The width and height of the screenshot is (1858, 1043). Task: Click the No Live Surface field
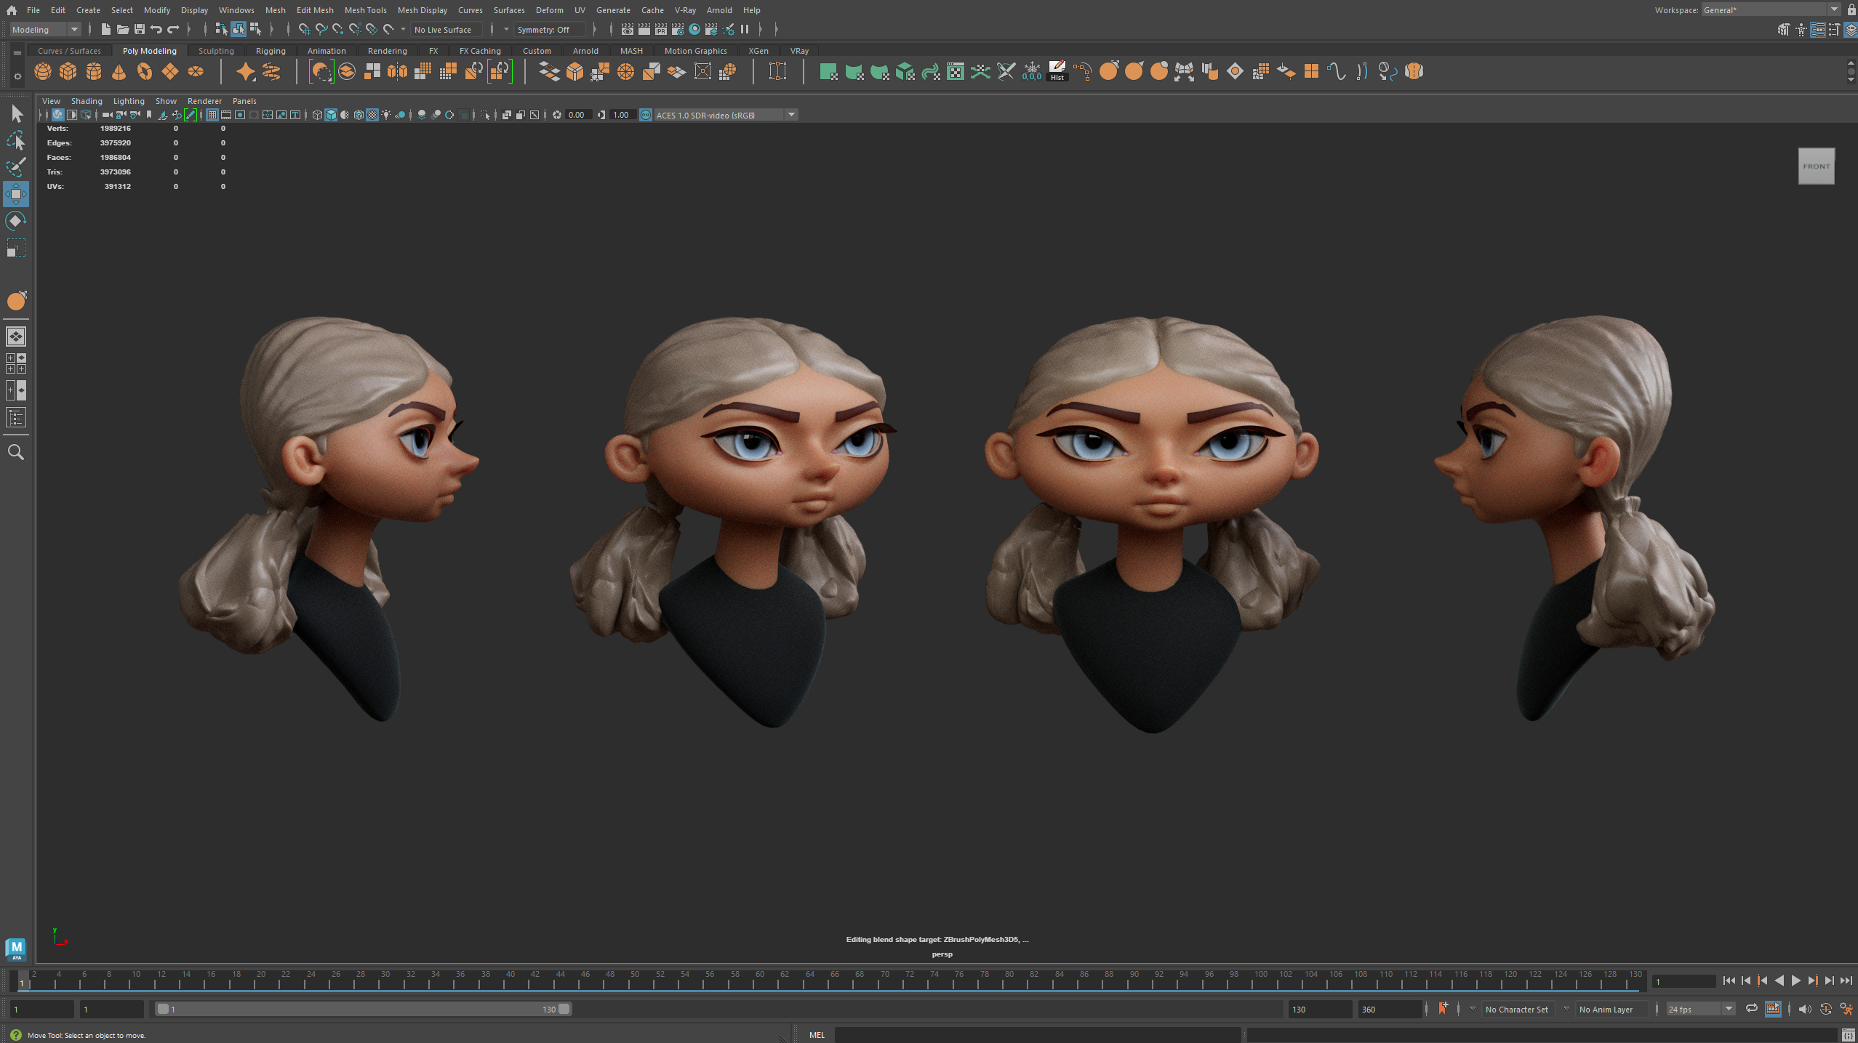[x=447, y=29]
